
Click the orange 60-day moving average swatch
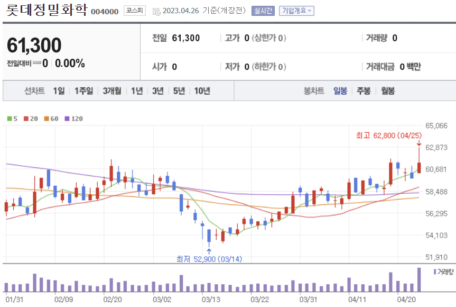46,119
